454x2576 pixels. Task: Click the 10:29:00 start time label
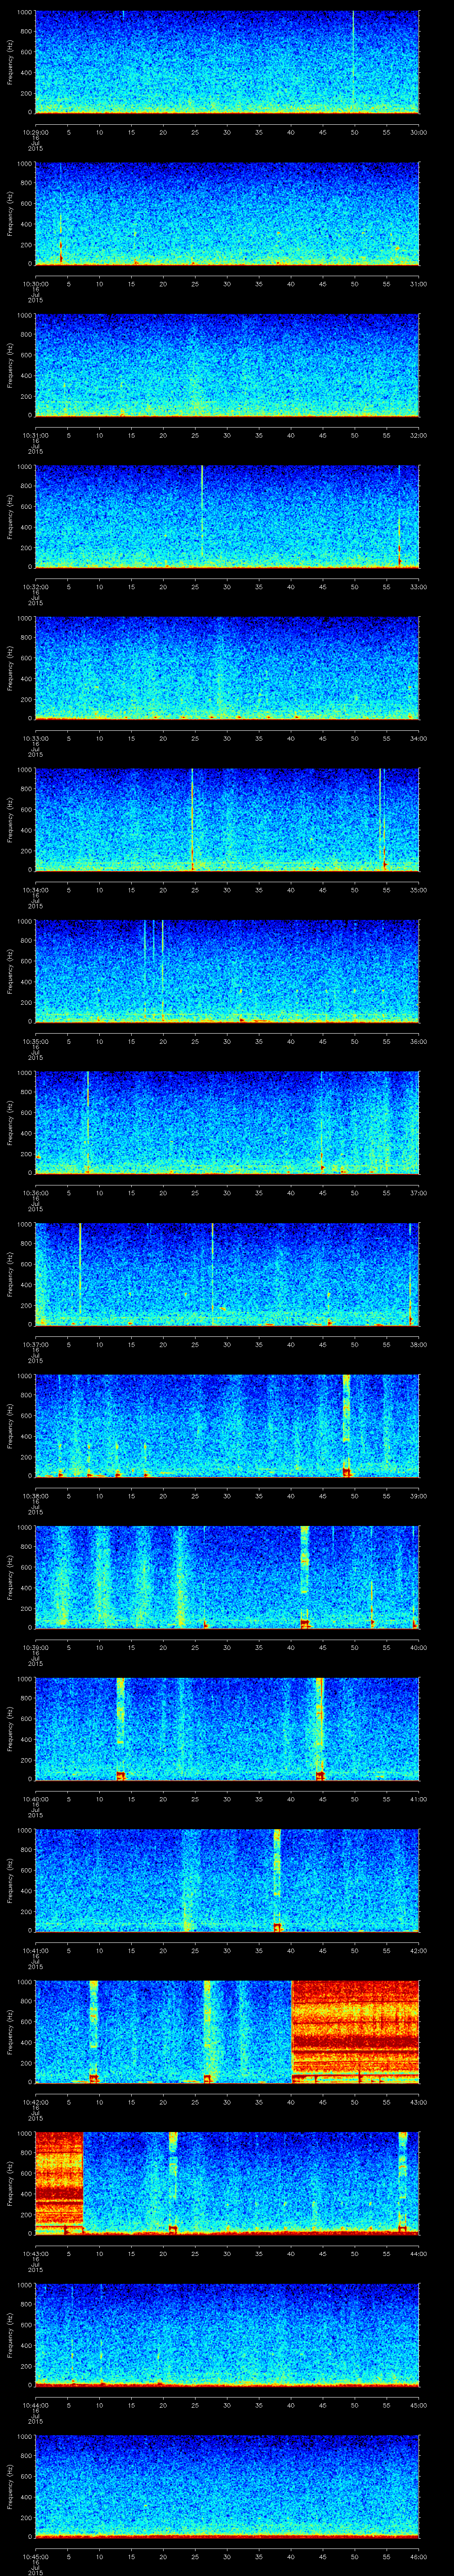coord(35,132)
